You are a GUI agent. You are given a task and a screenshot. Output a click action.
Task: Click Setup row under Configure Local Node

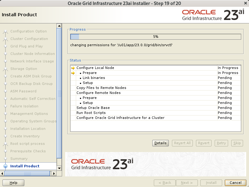[156, 83]
